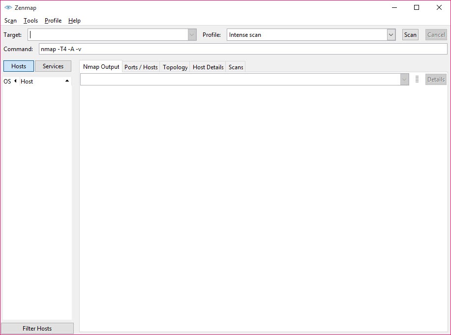Open the Tools menu
Image resolution: width=451 pixels, height=335 pixels.
point(31,21)
